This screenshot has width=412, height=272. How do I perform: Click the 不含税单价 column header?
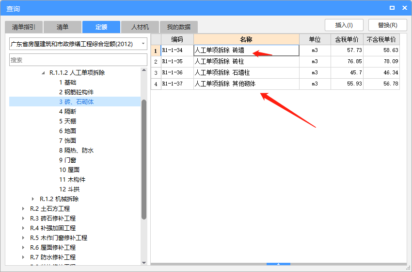(381, 39)
